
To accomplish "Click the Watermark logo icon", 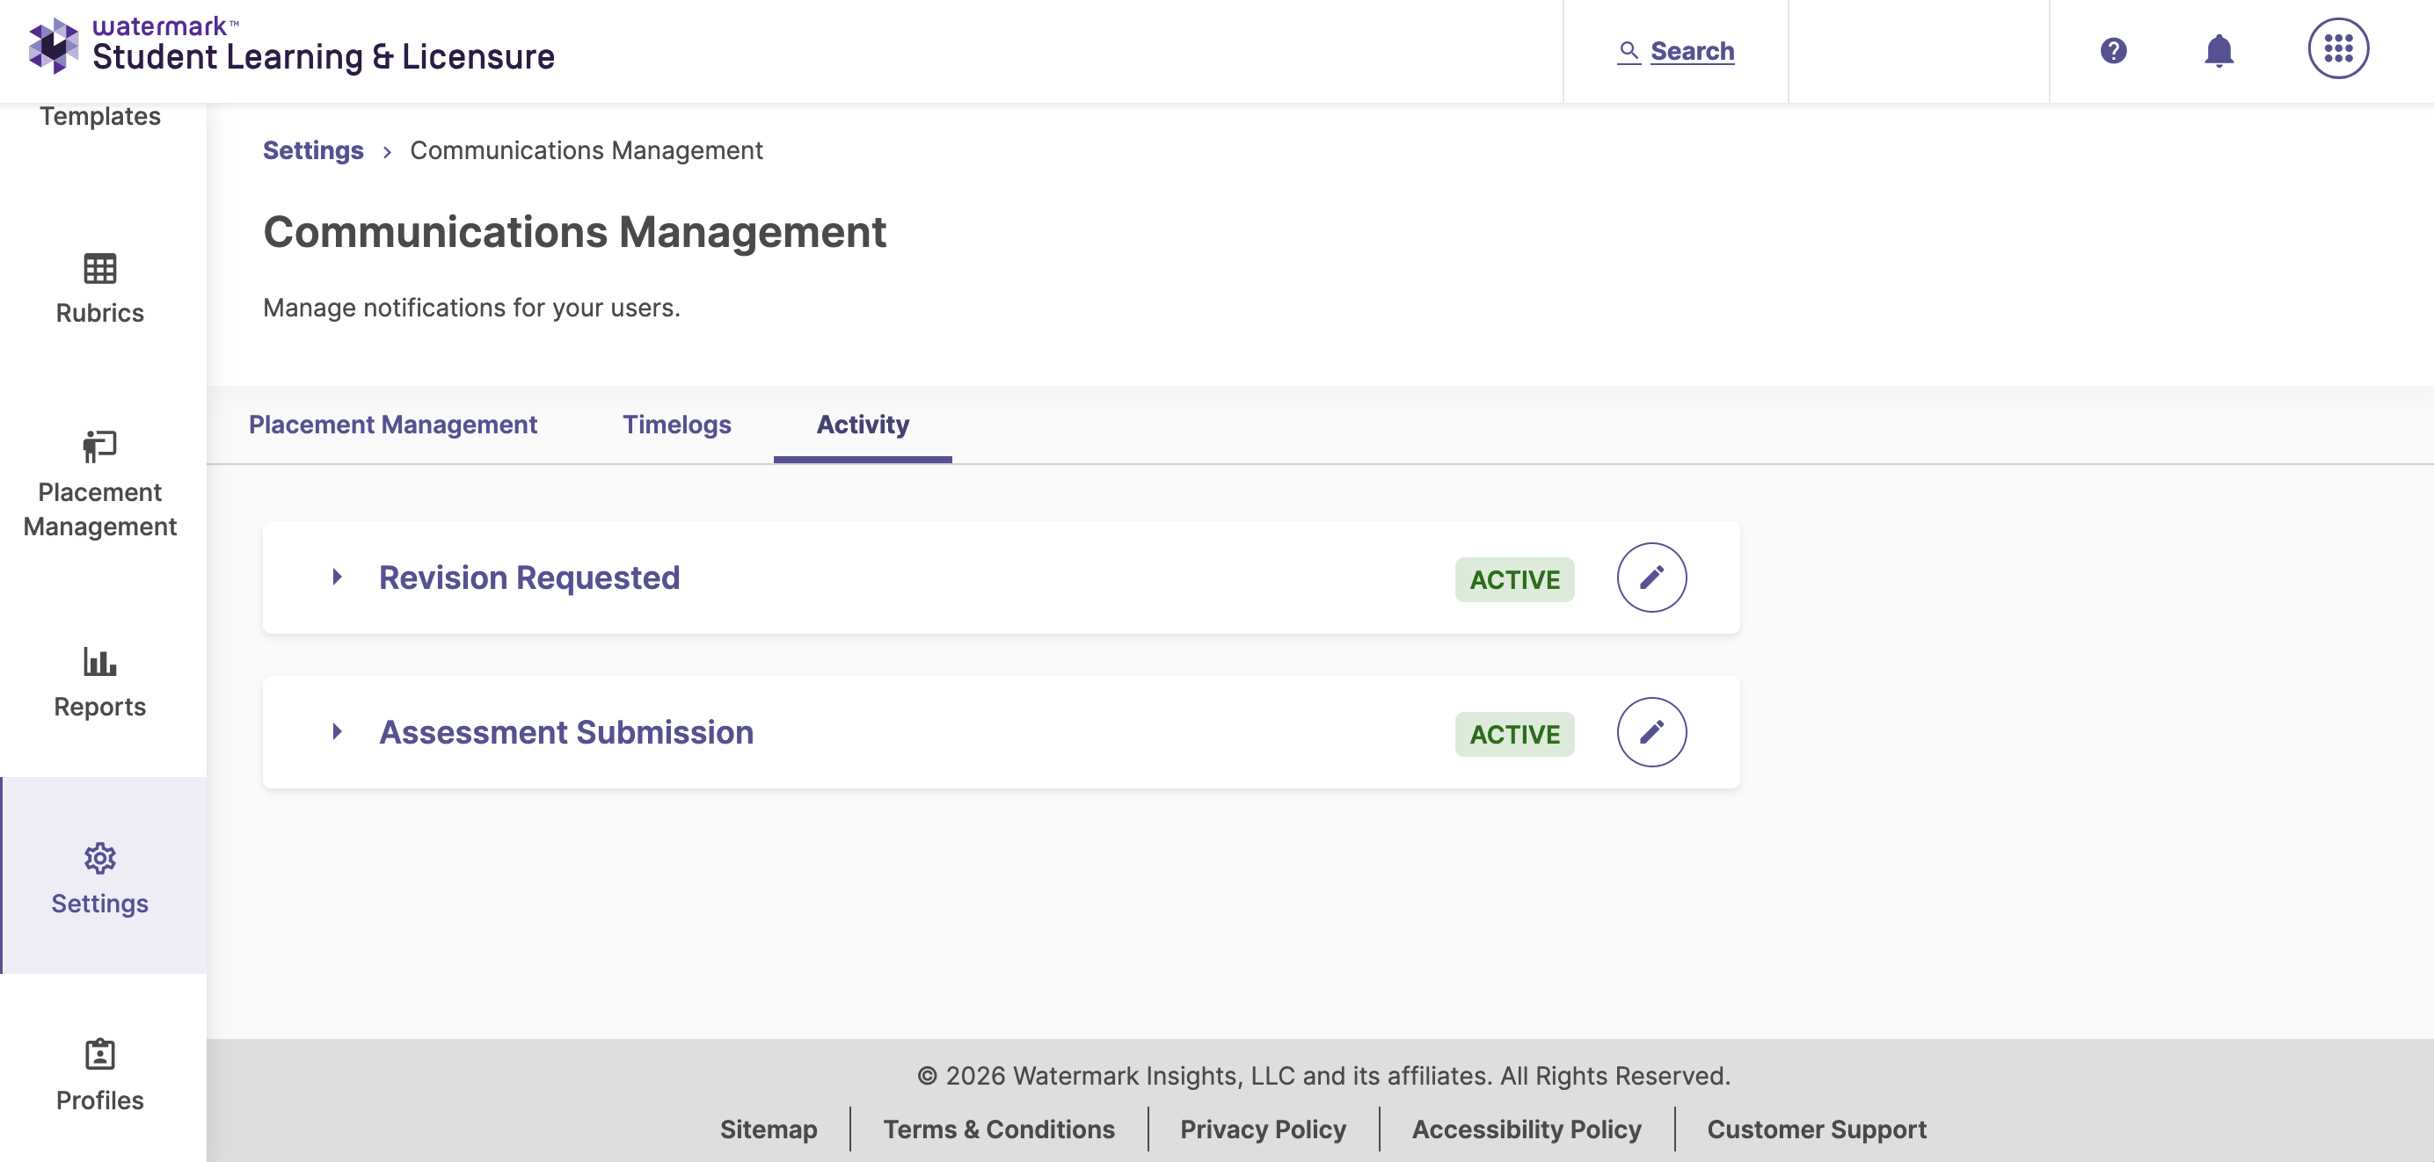I will point(54,45).
